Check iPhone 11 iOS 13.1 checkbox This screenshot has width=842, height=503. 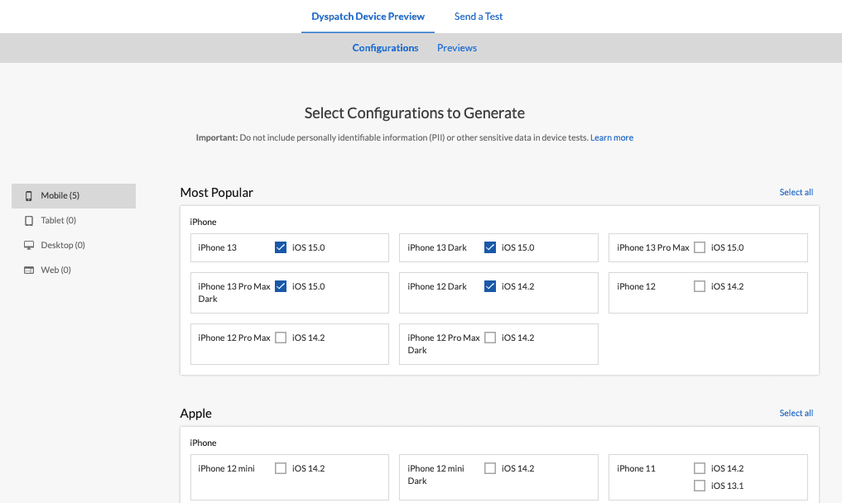699,486
